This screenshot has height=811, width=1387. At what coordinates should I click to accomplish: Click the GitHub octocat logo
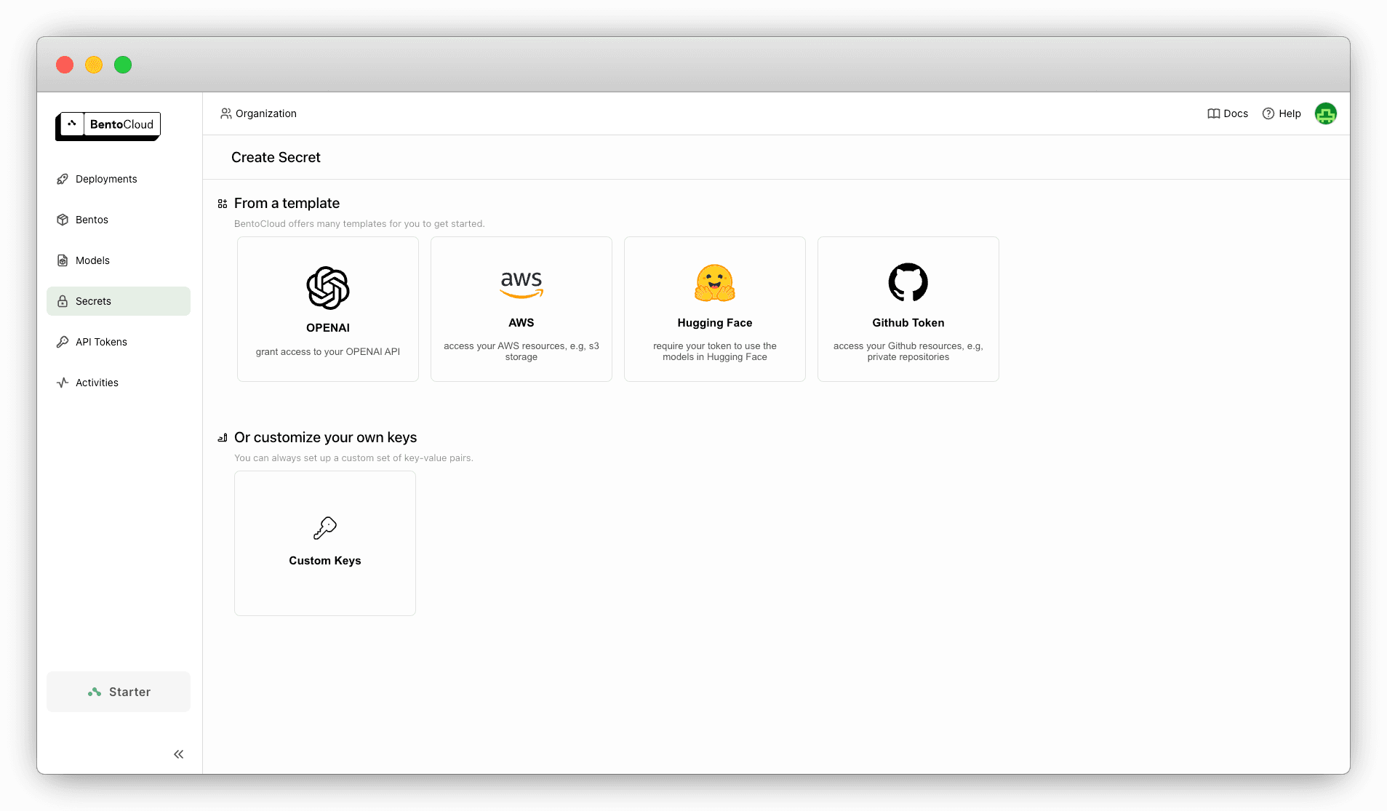[908, 282]
